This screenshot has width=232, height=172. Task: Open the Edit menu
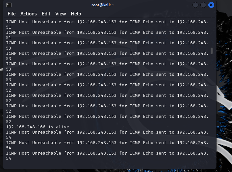46,14
